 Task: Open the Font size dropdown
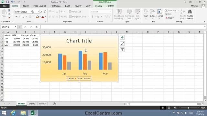click(38, 12)
